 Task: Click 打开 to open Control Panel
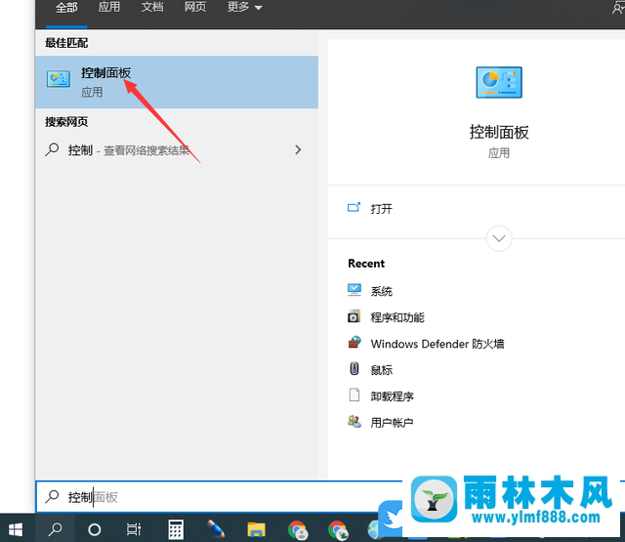click(382, 209)
